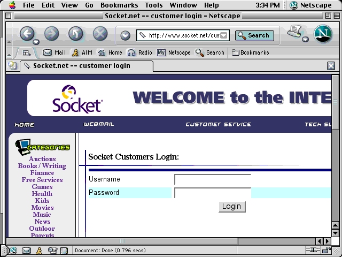
Task: Open the Window menu
Action: point(183,5)
